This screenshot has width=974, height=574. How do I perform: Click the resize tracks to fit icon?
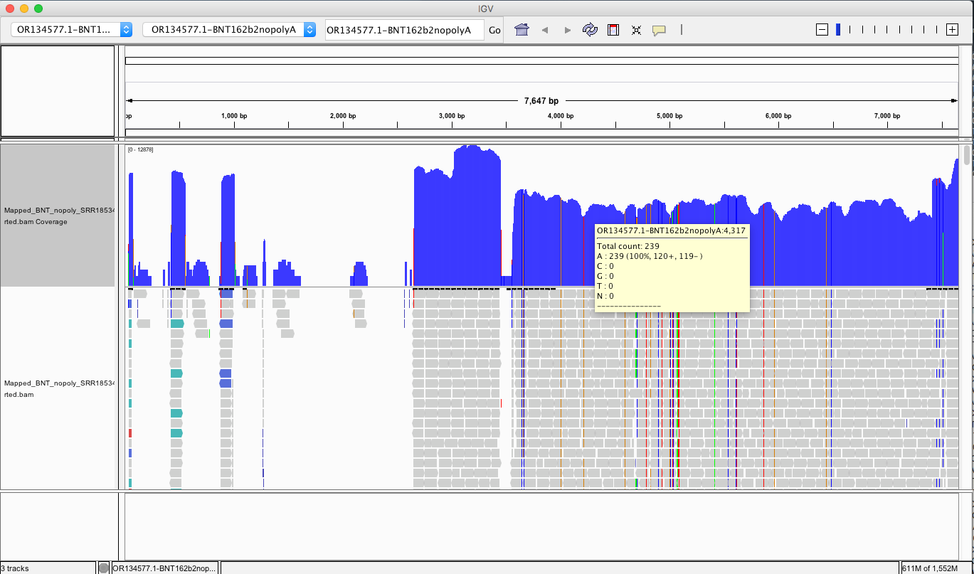click(636, 30)
